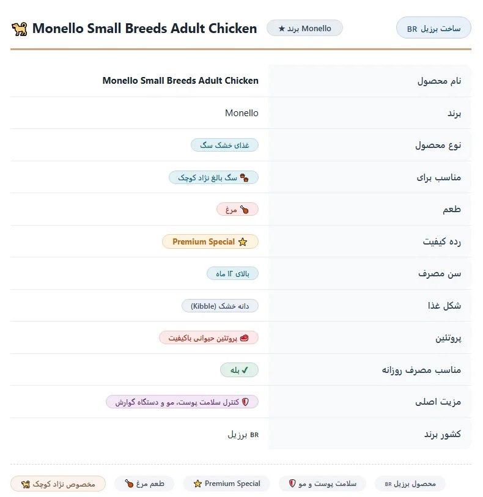
Task: Choose the محصول برزیل BR footer tag
Action: point(410,484)
